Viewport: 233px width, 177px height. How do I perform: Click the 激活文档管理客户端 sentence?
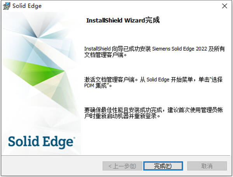click(109, 80)
